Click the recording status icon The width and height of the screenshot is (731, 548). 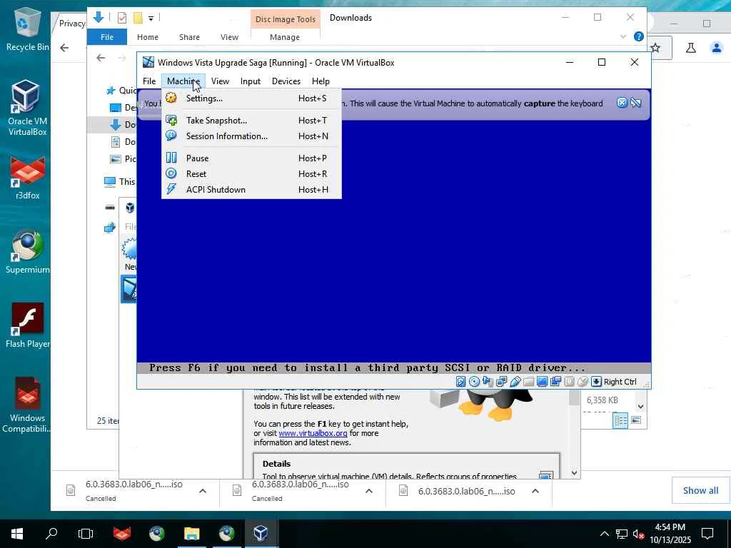(x=555, y=382)
